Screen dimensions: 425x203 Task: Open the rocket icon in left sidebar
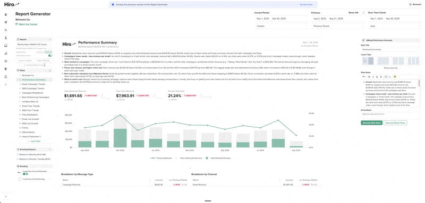click(6, 22)
